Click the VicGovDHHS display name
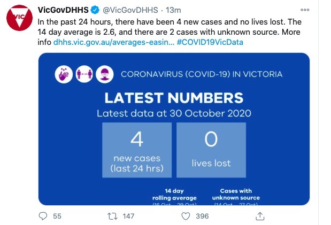Image resolution: width=331 pixels, height=225 pixels. (63, 10)
